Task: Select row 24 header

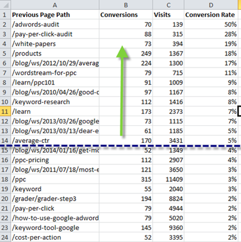Action: click(x=5, y=237)
